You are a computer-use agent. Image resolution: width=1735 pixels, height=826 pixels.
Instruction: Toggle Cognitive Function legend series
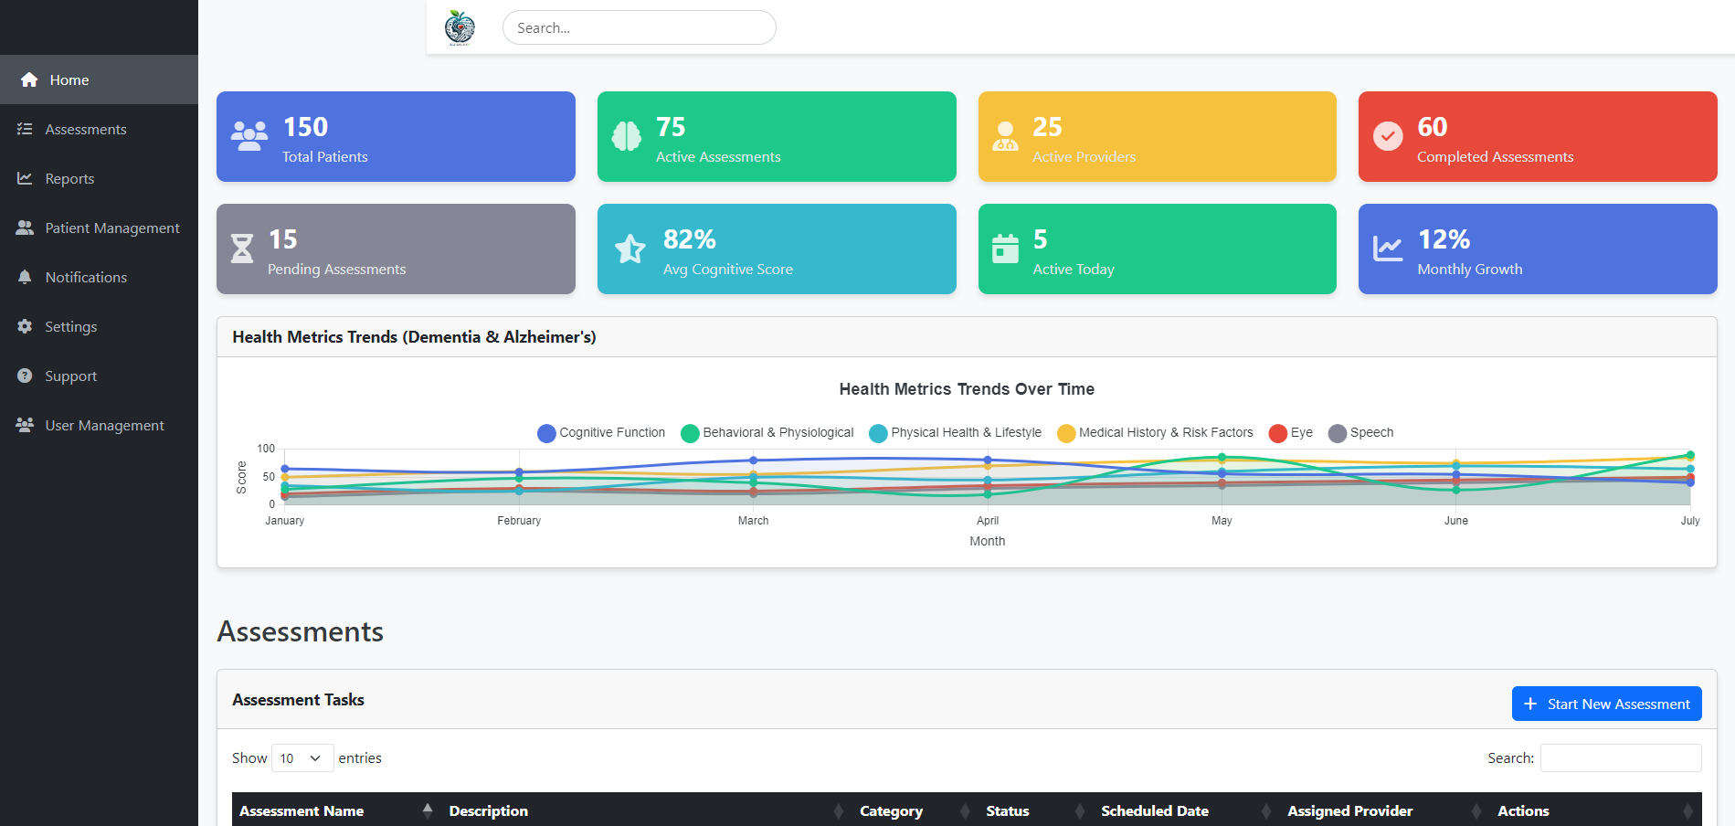602,433
